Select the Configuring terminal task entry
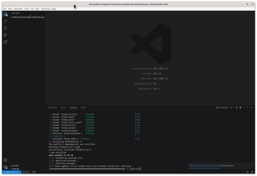Viewport: 257px width, 176px height. [x=222, y=108]
